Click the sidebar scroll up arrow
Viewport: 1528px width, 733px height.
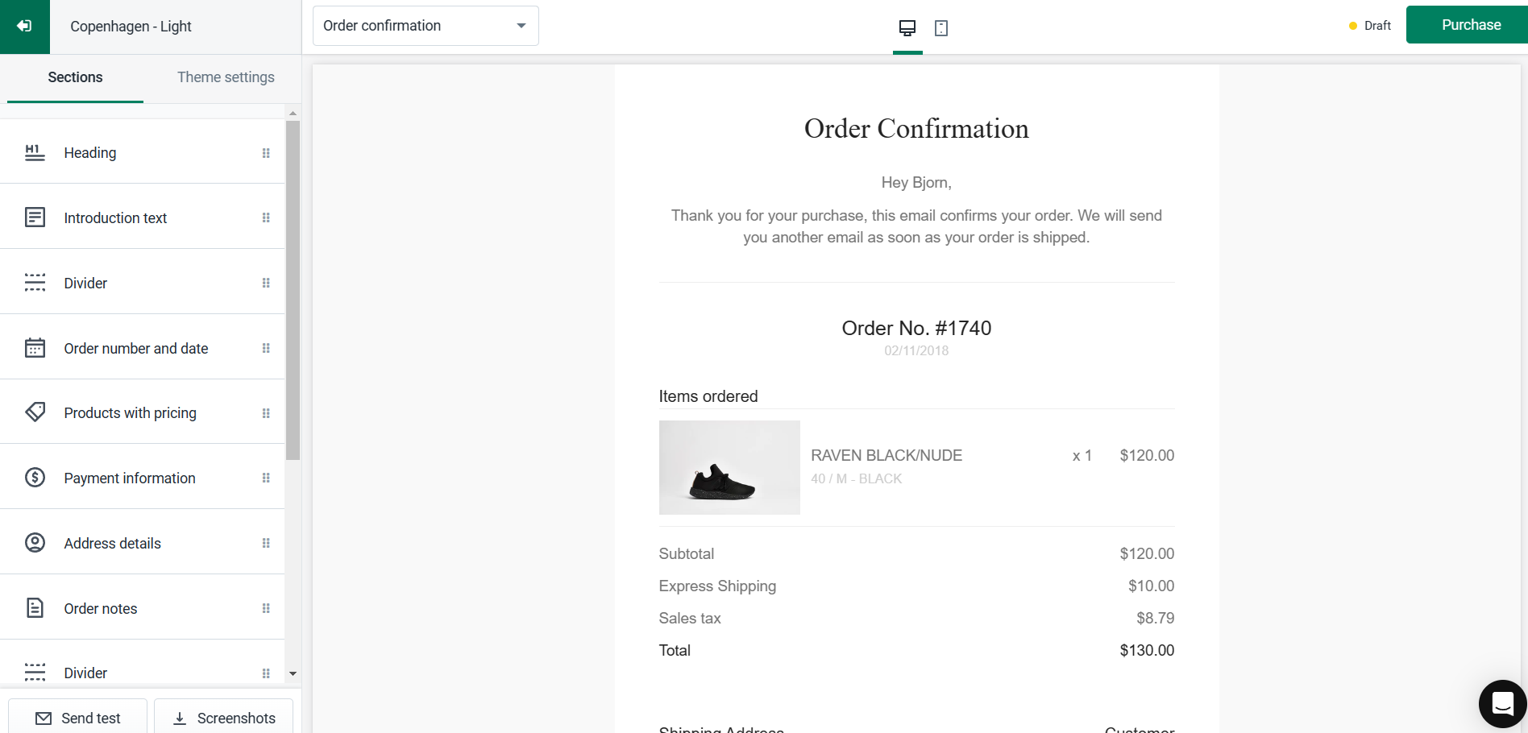pos(293,113)
